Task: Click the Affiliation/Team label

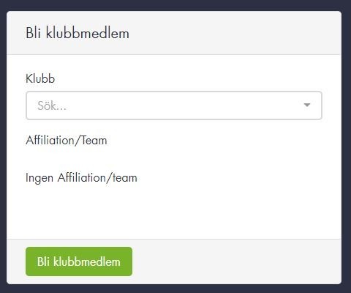Action: tap(67, 141)
